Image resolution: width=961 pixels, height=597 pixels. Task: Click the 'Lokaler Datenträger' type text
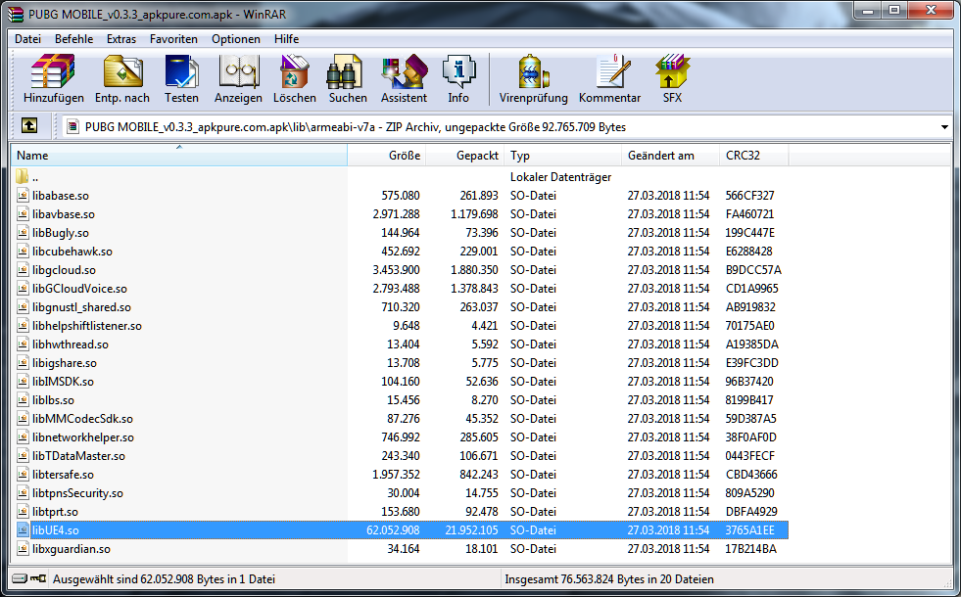coord(560,177)
